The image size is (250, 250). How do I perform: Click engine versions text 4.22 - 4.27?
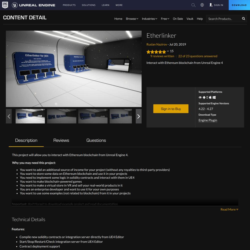(x=206, y=109)
